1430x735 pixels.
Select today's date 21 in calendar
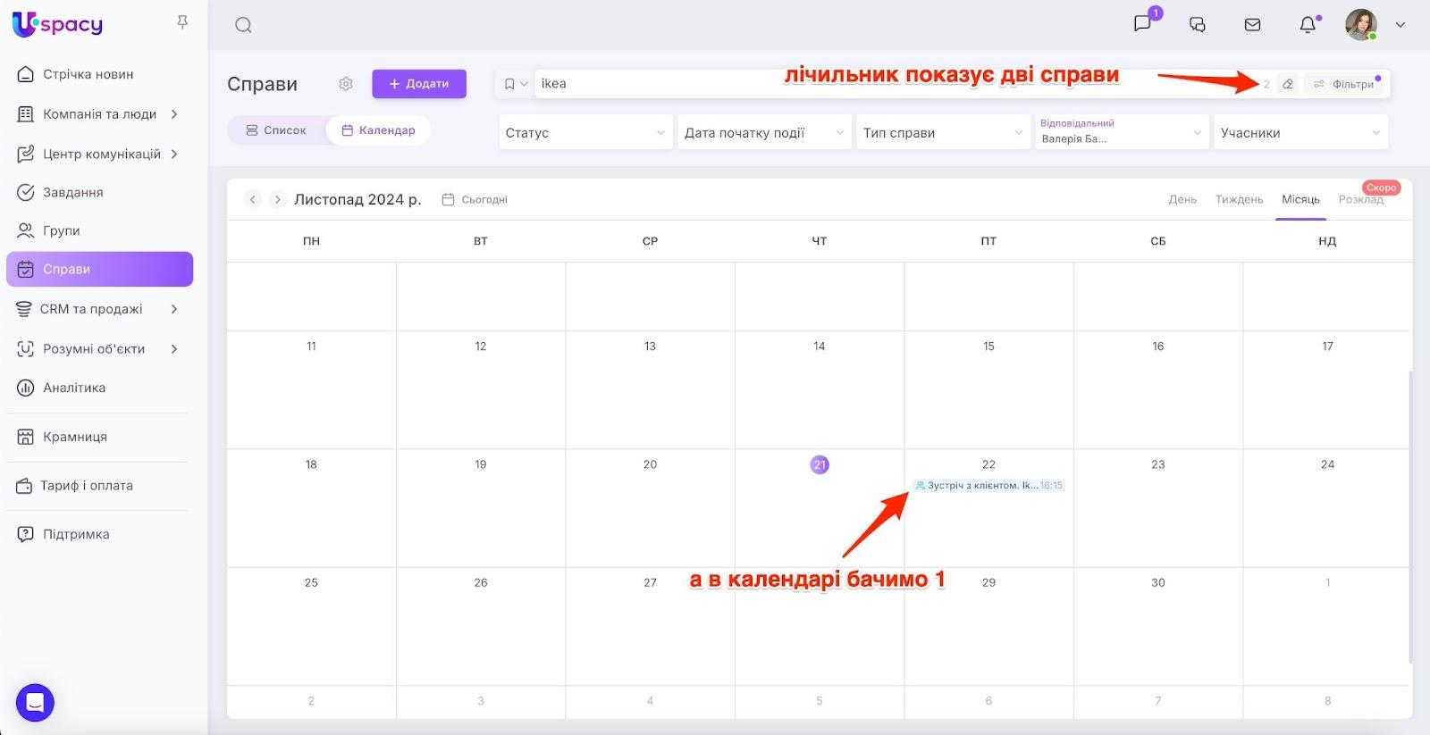click(820, 464)
